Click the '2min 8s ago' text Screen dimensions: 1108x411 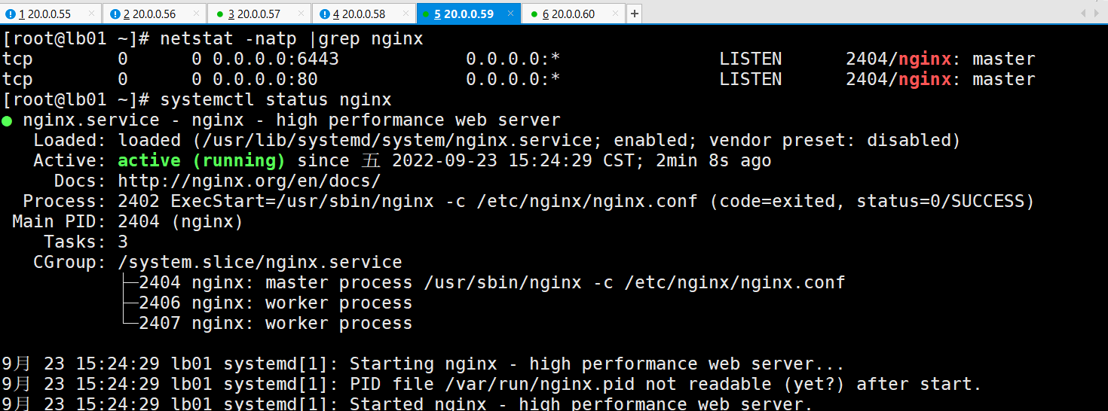tap(713, 160)
